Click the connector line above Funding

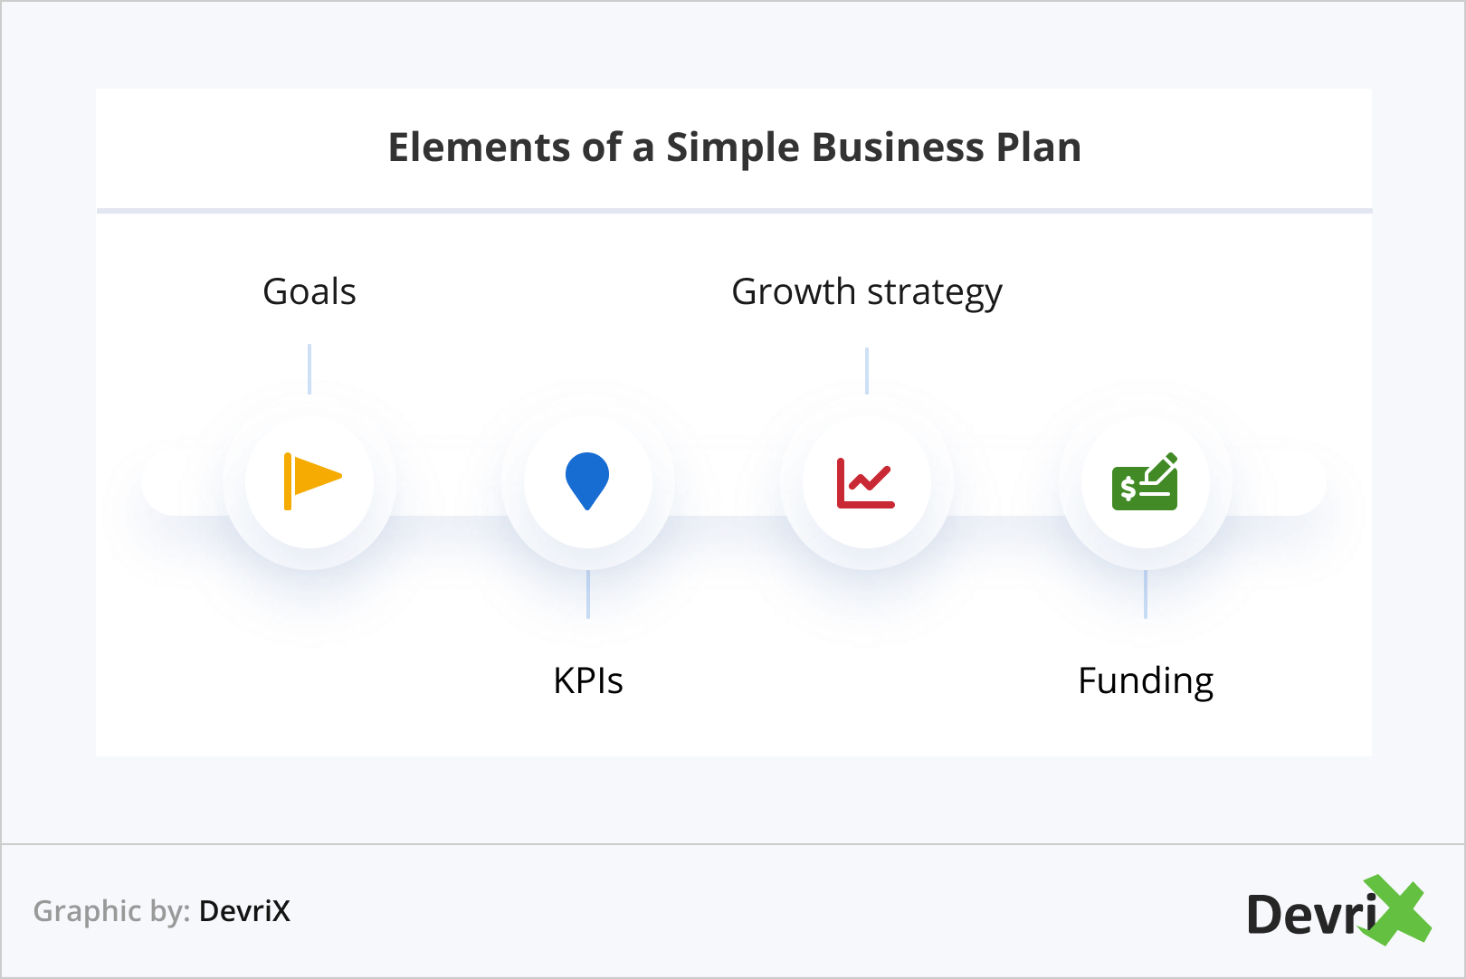click(x=1146, y=594)
